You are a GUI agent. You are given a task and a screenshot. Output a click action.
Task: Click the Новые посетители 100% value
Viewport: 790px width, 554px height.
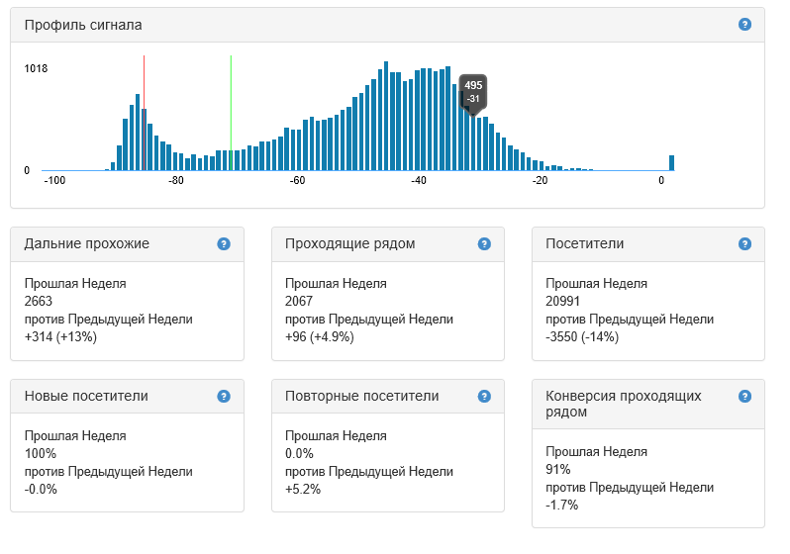40,454
